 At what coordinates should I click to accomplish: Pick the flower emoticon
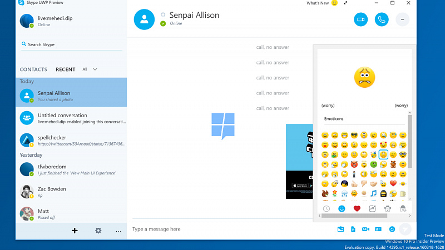point(335,193)
